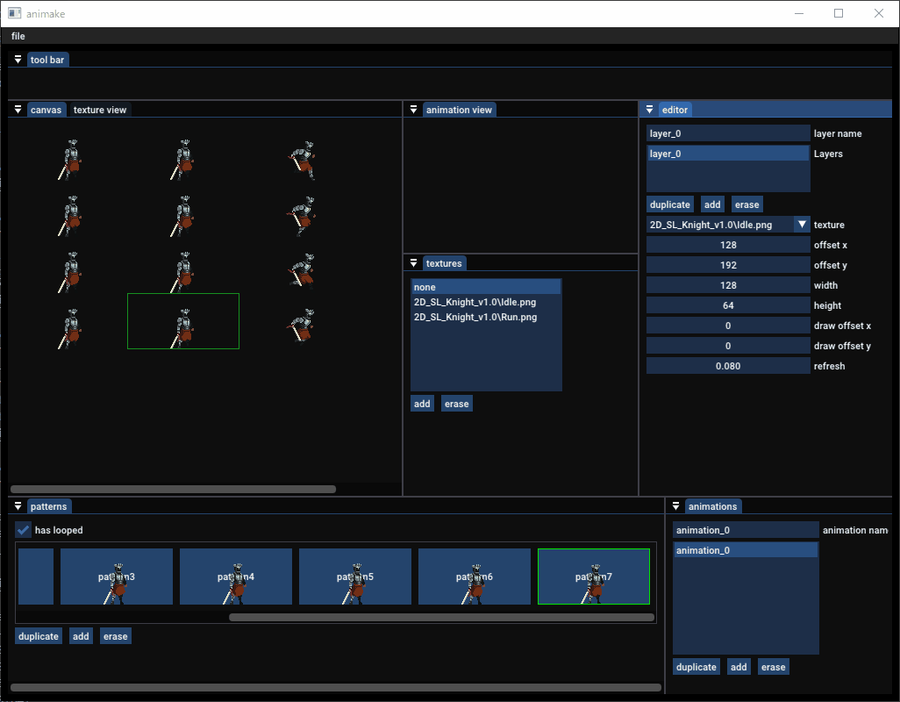The image size is (900, 702).
Task: Click the offset y value field
Action: click(728, 265)
